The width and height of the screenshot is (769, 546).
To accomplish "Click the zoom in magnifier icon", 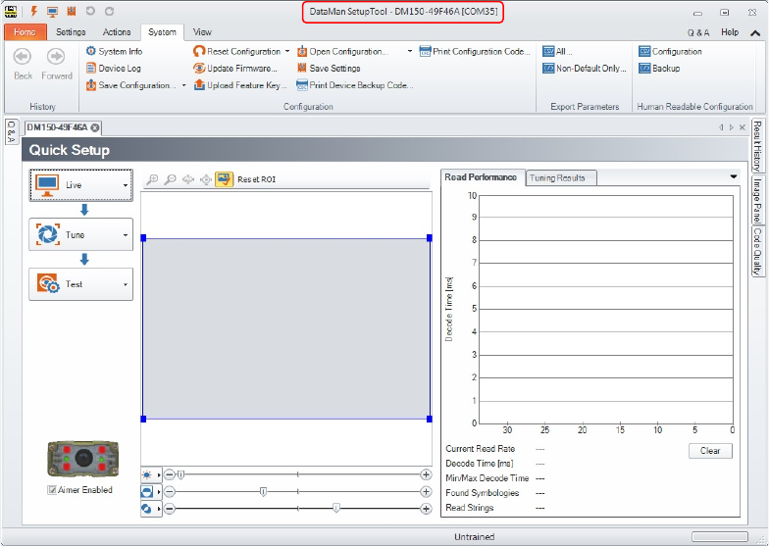I will point(152,179).
